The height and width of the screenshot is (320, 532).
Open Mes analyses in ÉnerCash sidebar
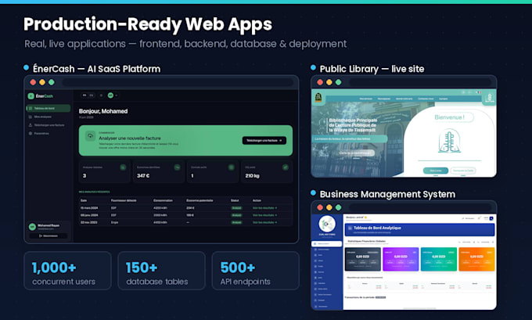pos(40,117)
